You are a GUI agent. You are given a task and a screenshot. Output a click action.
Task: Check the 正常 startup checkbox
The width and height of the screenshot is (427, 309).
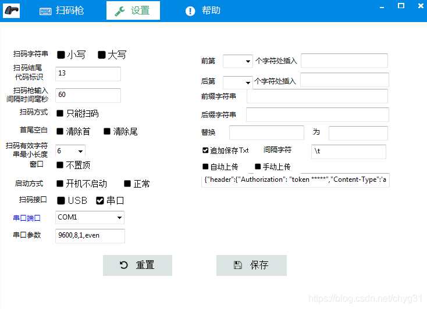pyautogui.click(x=127, y=184)
